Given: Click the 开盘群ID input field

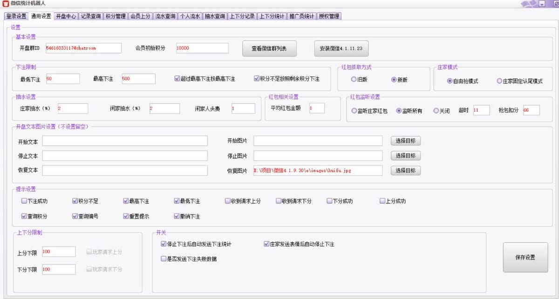Looking at the screenshot, I should (x=83, y=48).
